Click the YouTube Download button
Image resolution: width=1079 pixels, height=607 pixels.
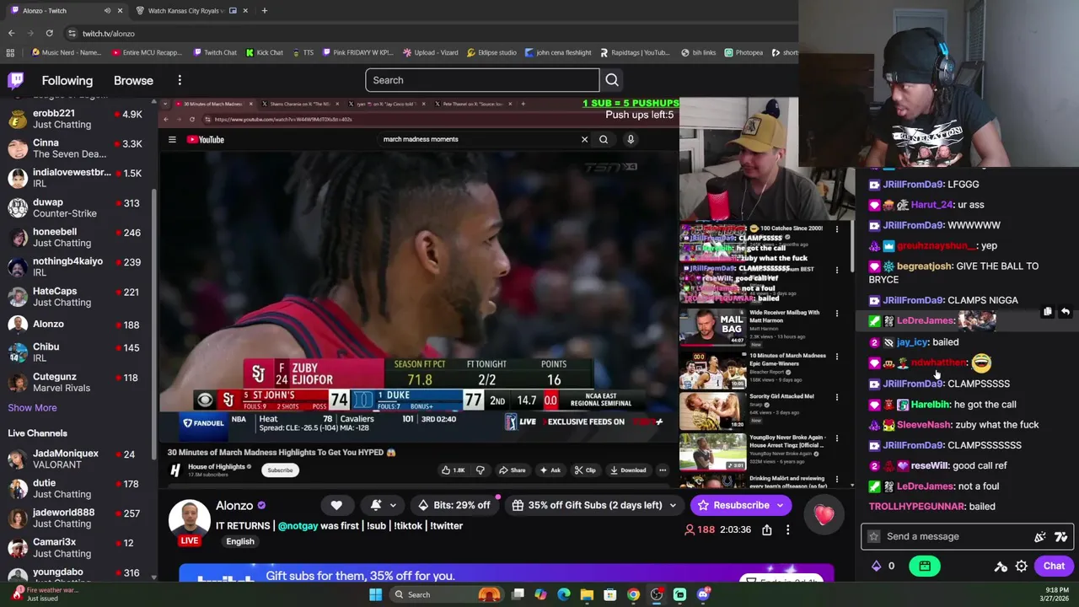(628, 470)
